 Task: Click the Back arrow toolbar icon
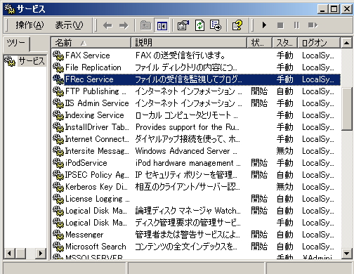pyautogui.click(x=107, y=25)
